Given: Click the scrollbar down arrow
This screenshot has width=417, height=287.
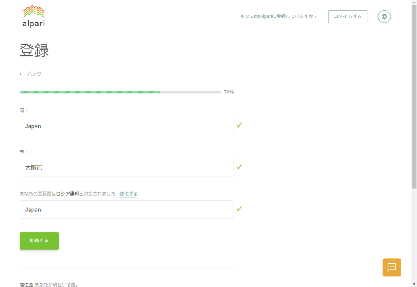Looking at the screenshot, I should (414, 284).
